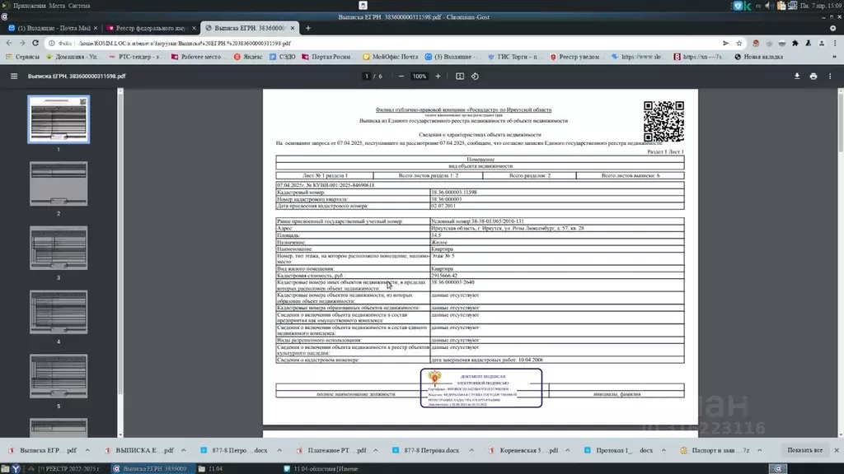Screen dimensions: 844x474
Task: Open a new browser tab
Action: [308, 28]
